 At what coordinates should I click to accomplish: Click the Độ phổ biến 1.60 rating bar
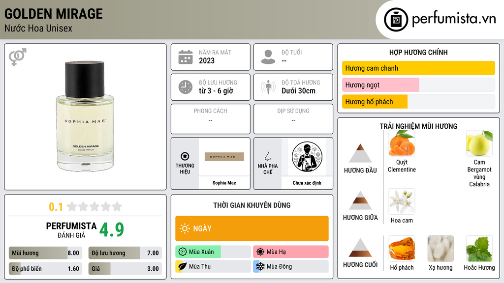tap(46, 269)
